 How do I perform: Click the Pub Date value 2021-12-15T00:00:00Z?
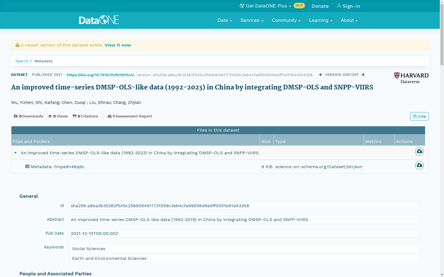tap(245, 234)
